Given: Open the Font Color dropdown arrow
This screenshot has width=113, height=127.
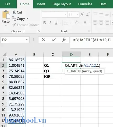Looking at the screenshot, I should 89,23.
